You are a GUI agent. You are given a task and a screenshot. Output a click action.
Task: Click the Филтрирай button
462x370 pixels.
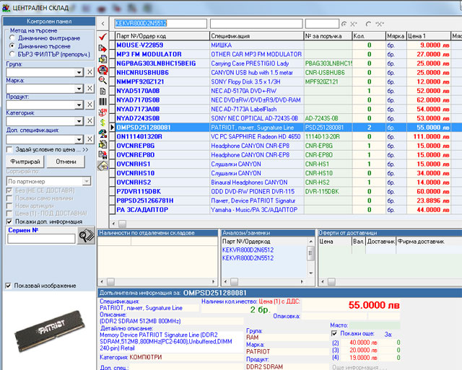tap(25, 162)
